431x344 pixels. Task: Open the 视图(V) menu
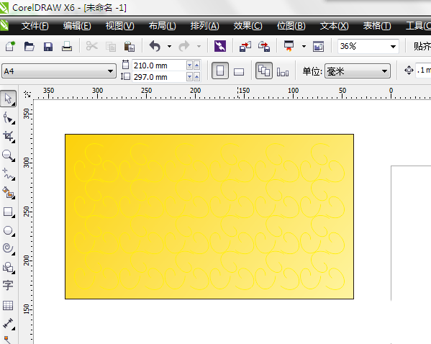(x=120, y=26)
